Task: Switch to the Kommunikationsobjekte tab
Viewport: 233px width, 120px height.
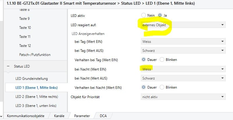Action: (26, 116)
